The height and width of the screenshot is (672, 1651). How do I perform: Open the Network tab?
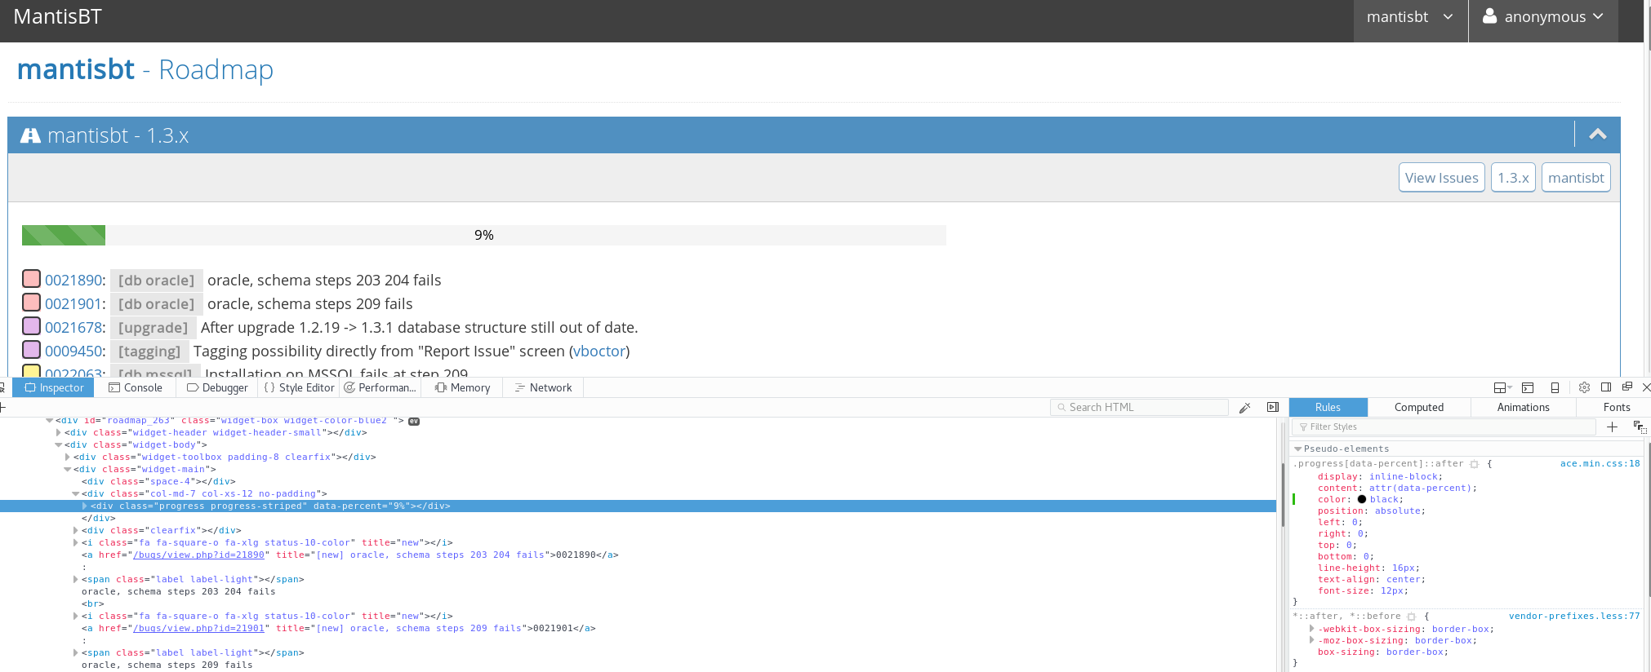pyautogui.click(x=543, y=387)
